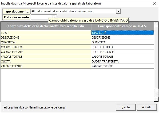The height and width of the screenshot is (113, 159).
Task: Click the QUOTA cell in the Excel column
Action: pos(46,61)
